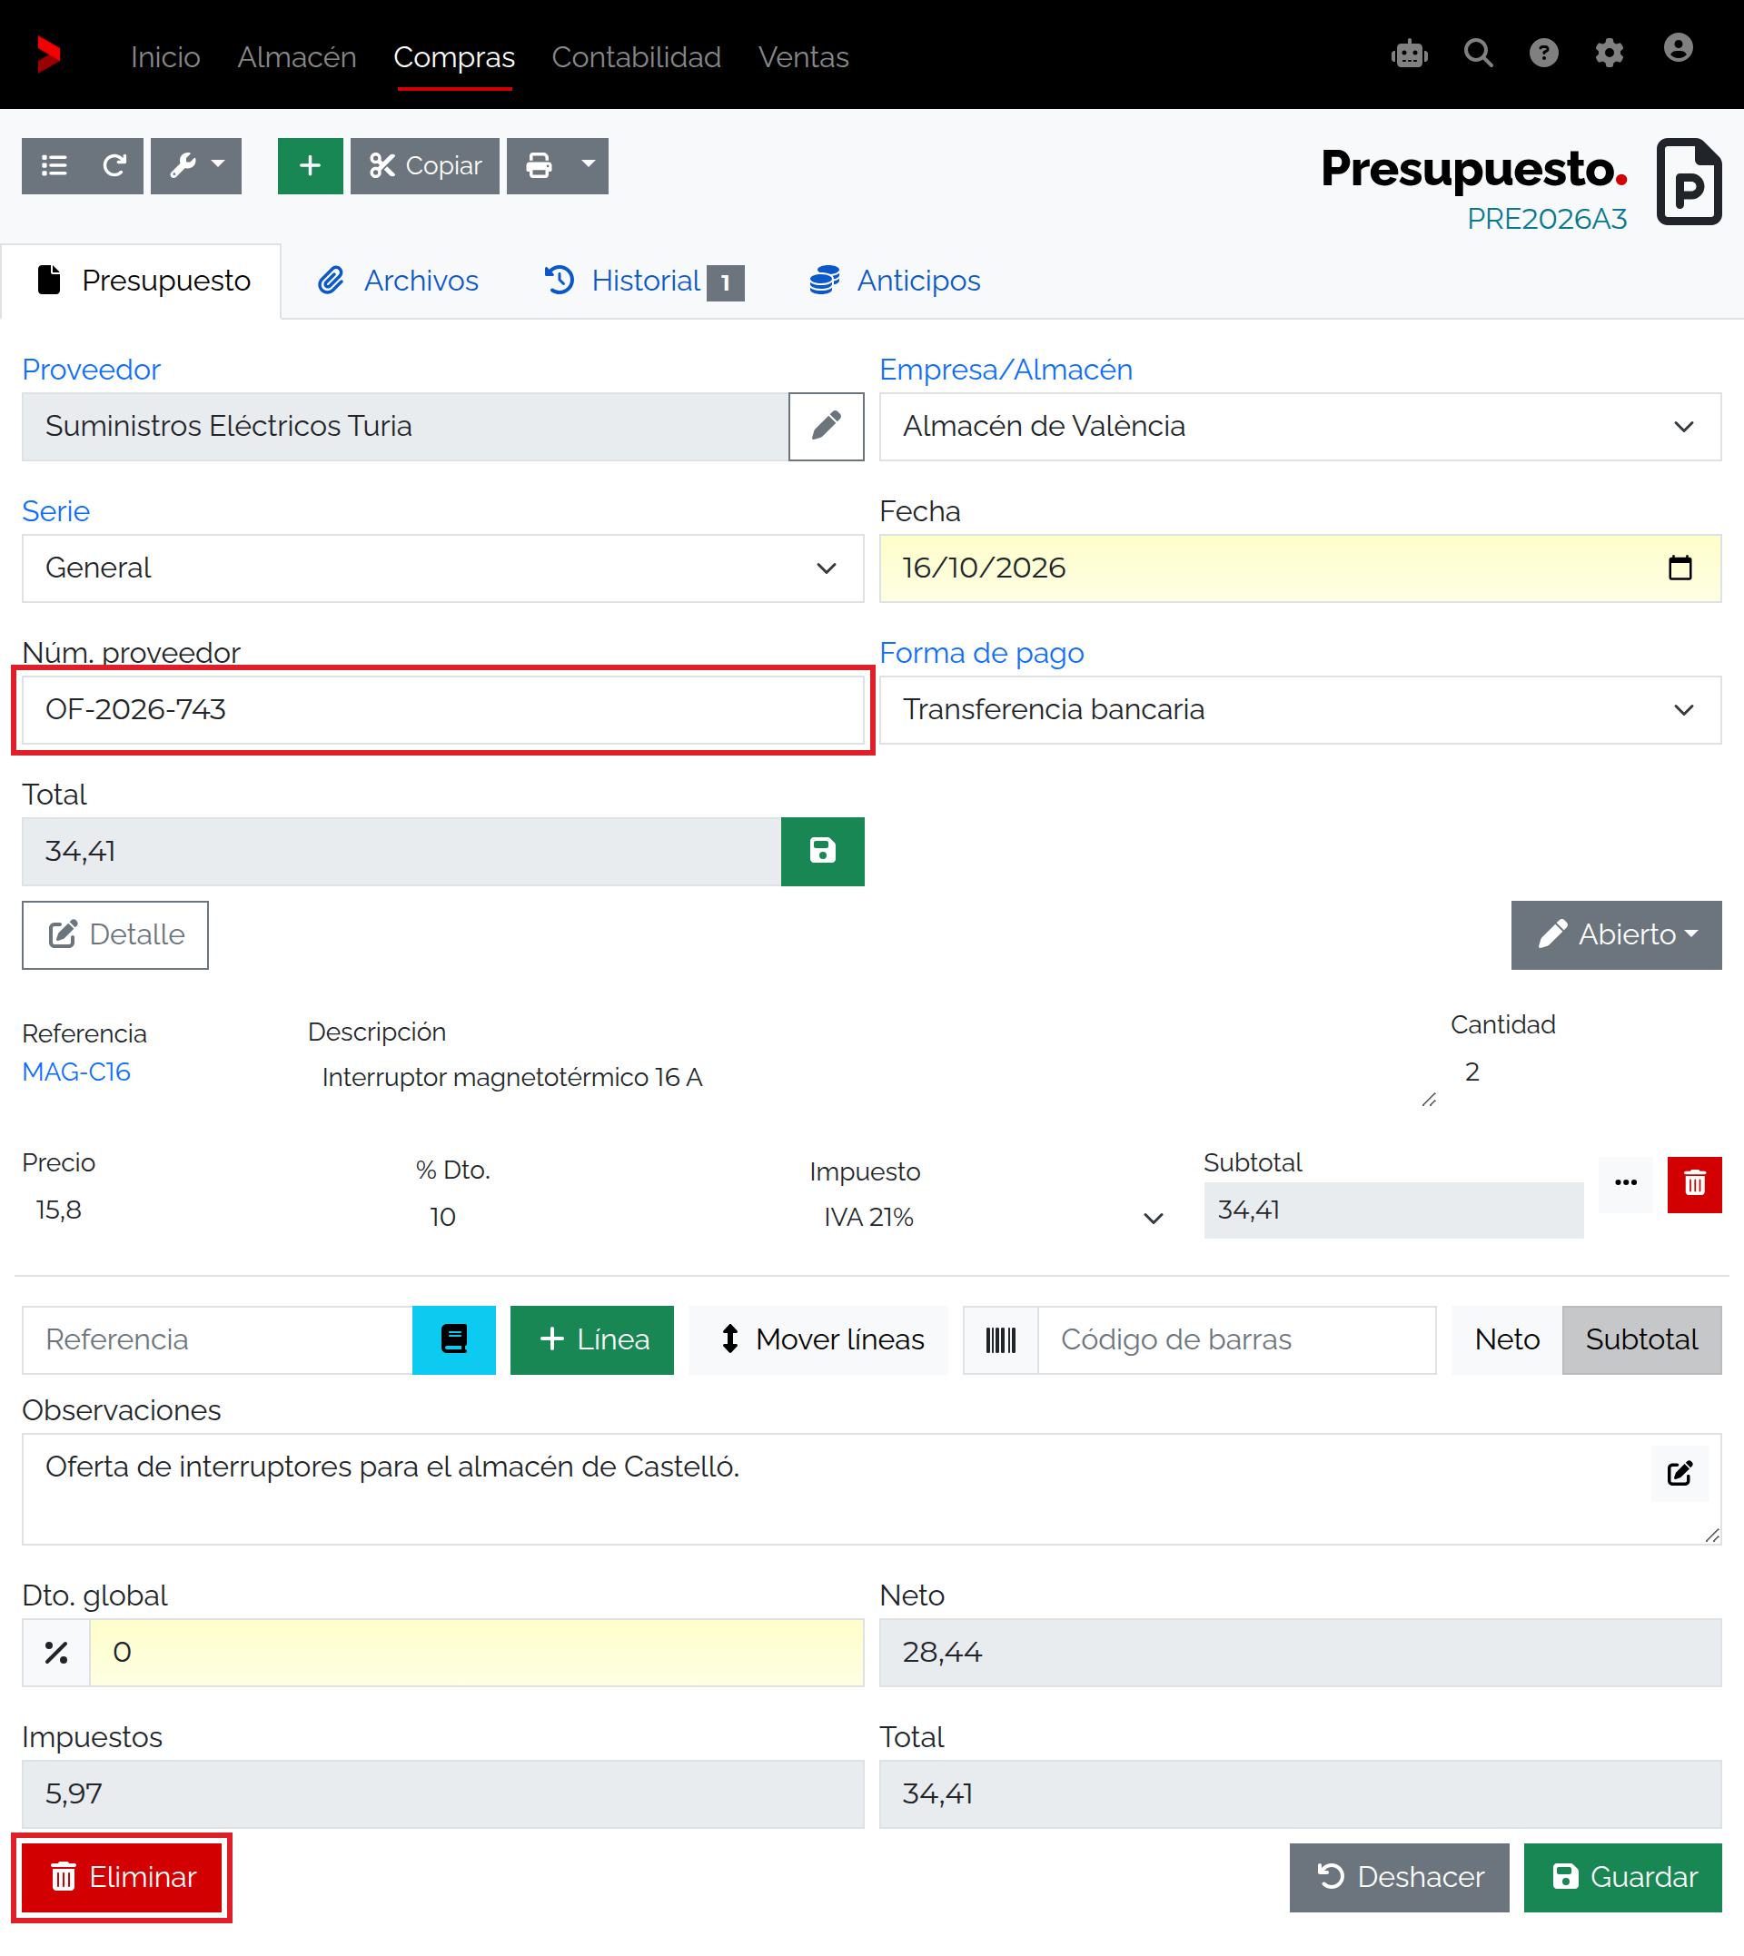Click the list view icon in toolbar
1744x1956 pixels.
(x=54, y=165)
